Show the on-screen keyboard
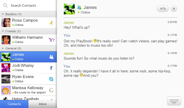The height and width of the screenshot is (108, 184). 174,101
